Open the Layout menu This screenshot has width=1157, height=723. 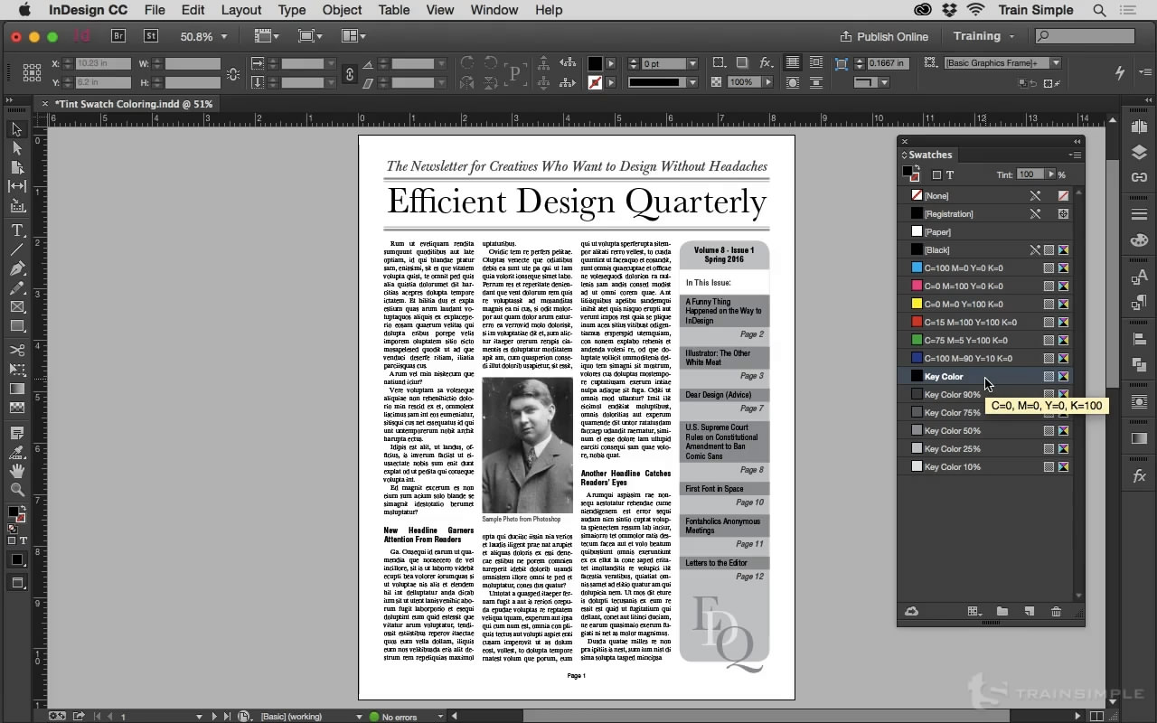241,10
